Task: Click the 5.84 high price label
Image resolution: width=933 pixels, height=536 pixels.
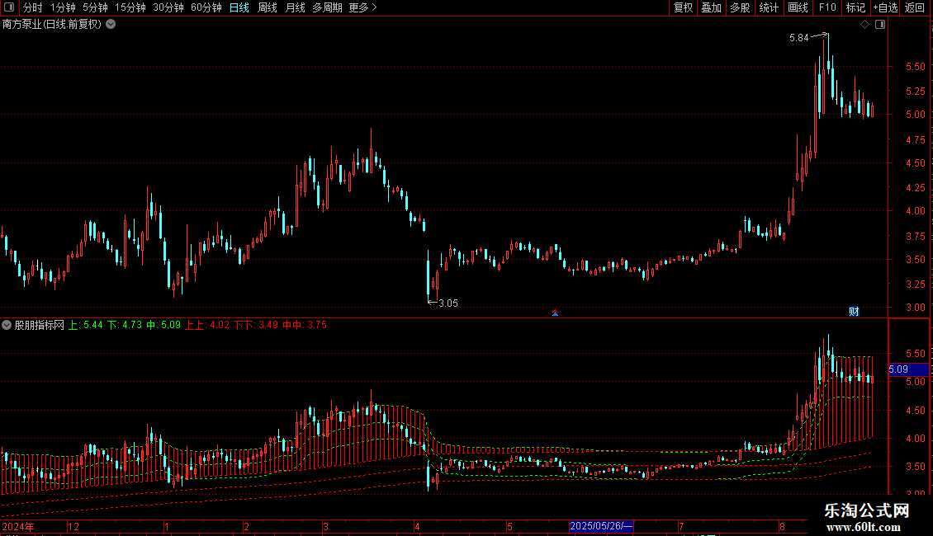Action: 798,38
